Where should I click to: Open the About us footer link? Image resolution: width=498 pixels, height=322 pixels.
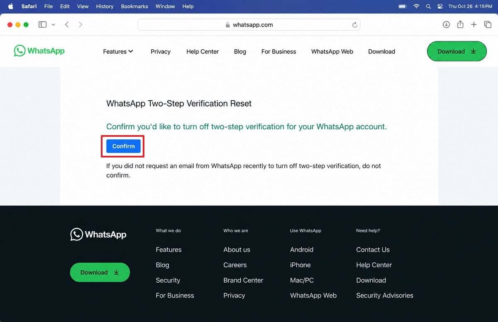pos(237,249)
